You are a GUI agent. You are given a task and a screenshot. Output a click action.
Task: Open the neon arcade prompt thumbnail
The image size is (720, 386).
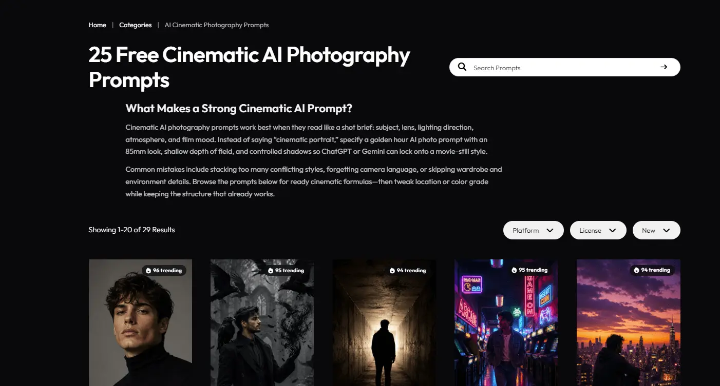point(506,322)
